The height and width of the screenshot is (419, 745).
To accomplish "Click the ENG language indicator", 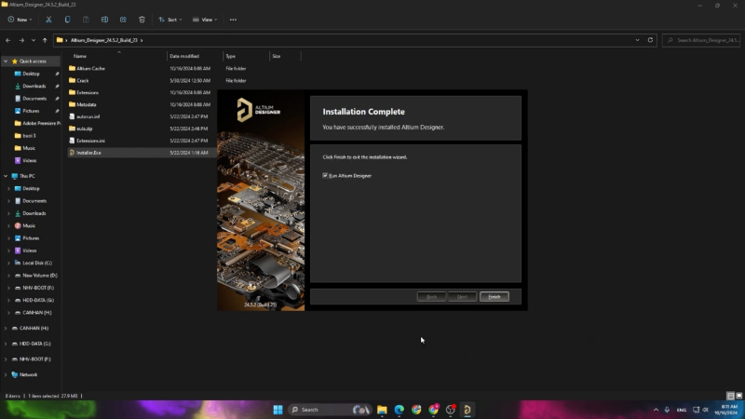I will point(682,410).
